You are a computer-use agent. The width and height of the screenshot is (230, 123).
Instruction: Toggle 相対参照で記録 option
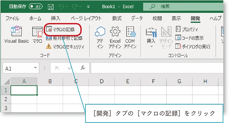[64, 38]
